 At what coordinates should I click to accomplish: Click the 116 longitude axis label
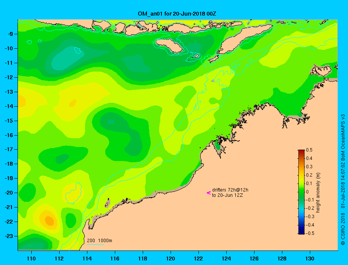click(x=115, y=259)
